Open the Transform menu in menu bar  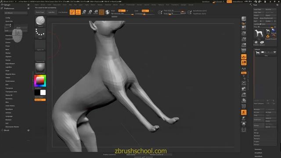coord(175,5)
